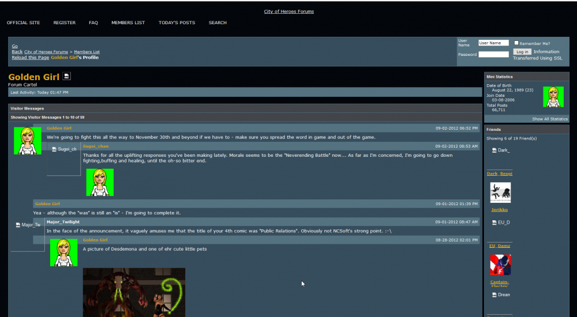The width and height of the screenshot is (577, 317).
Task: Click Golden Girl avatar beside 08-28-2012 message
Action: tap(63, 252)
